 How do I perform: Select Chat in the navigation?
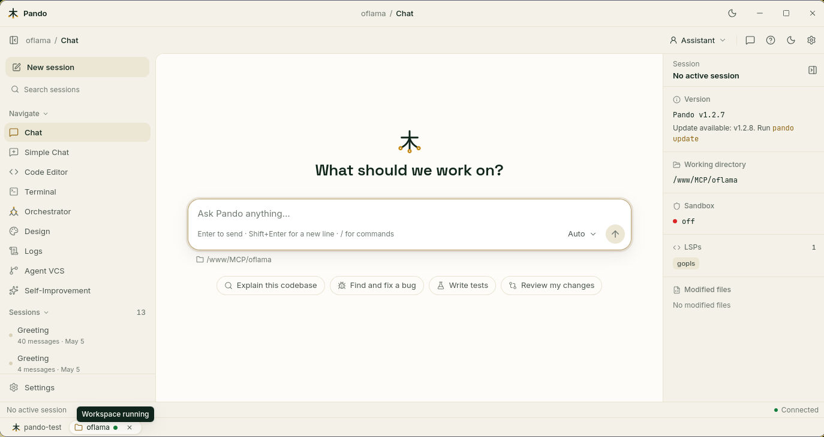tap(77, 132)
